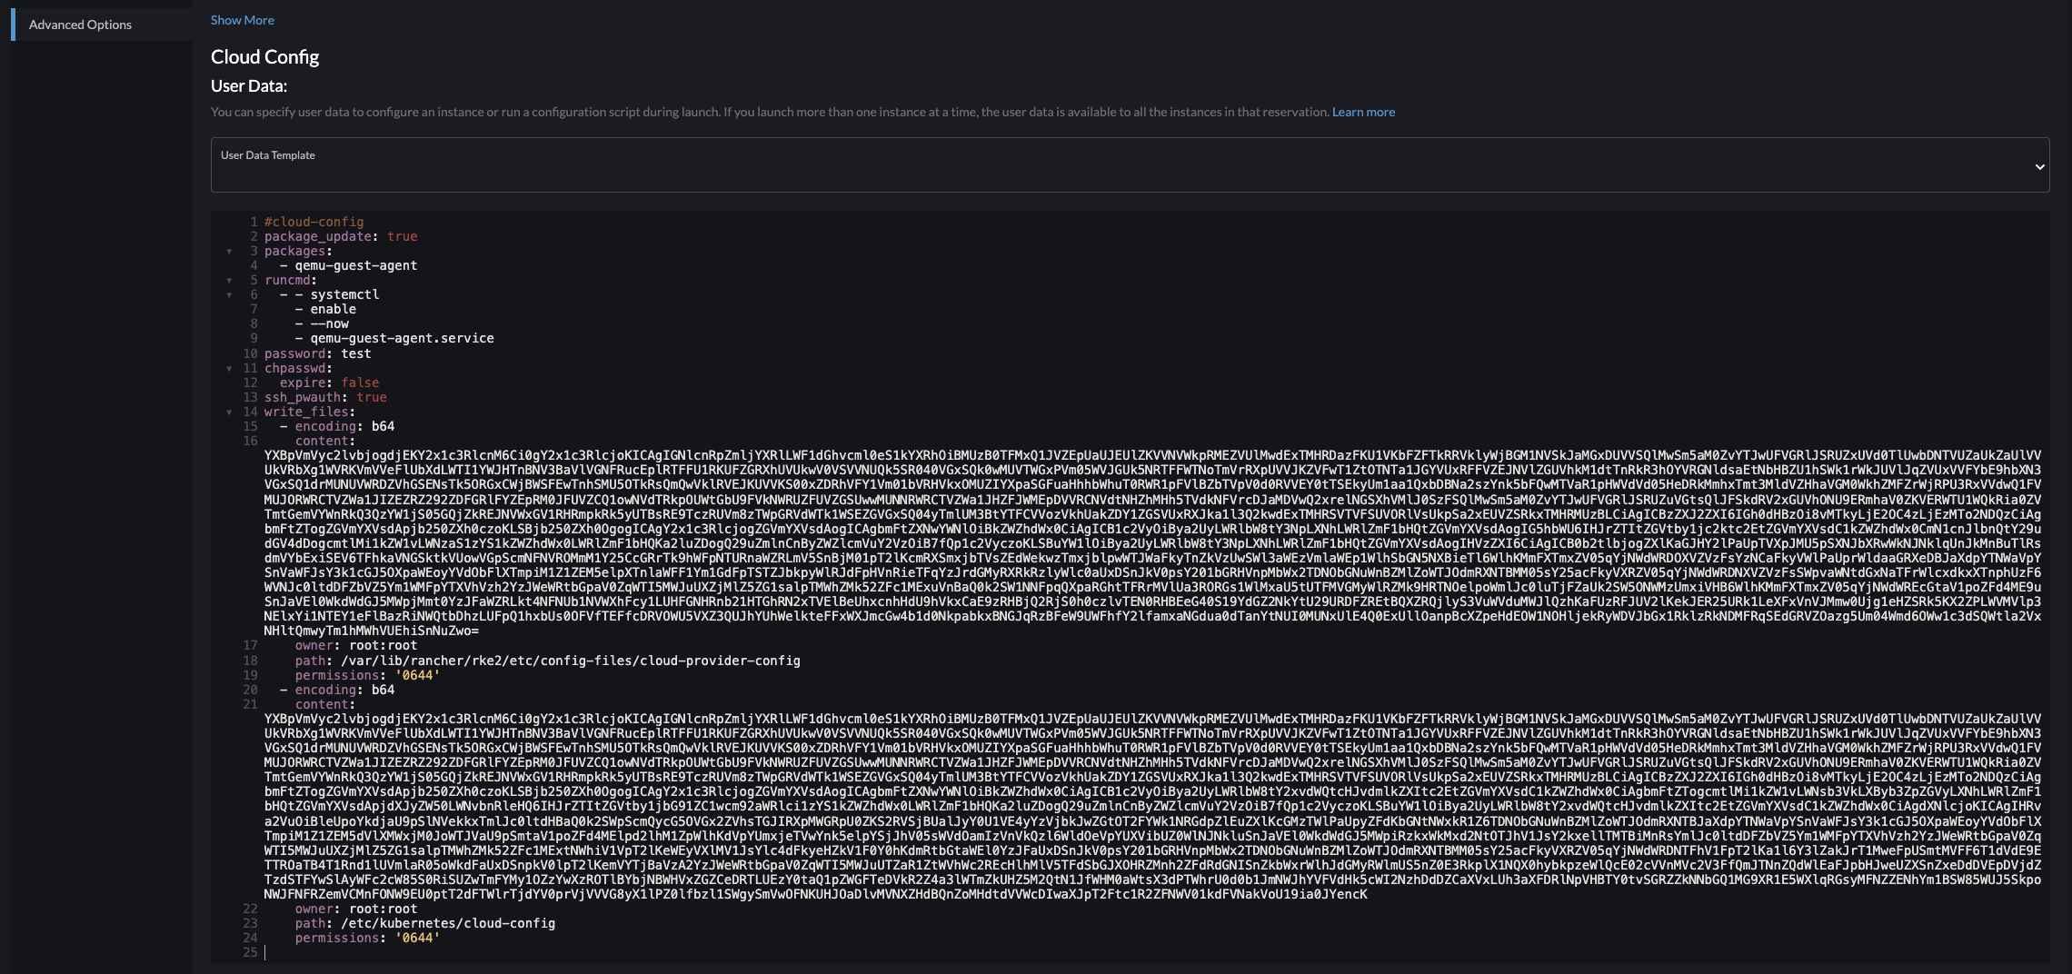Image resolution: width=2072 pixels, height=974 pixels.
Task: Collapse the packages section fold arrow
Action: 227,251
